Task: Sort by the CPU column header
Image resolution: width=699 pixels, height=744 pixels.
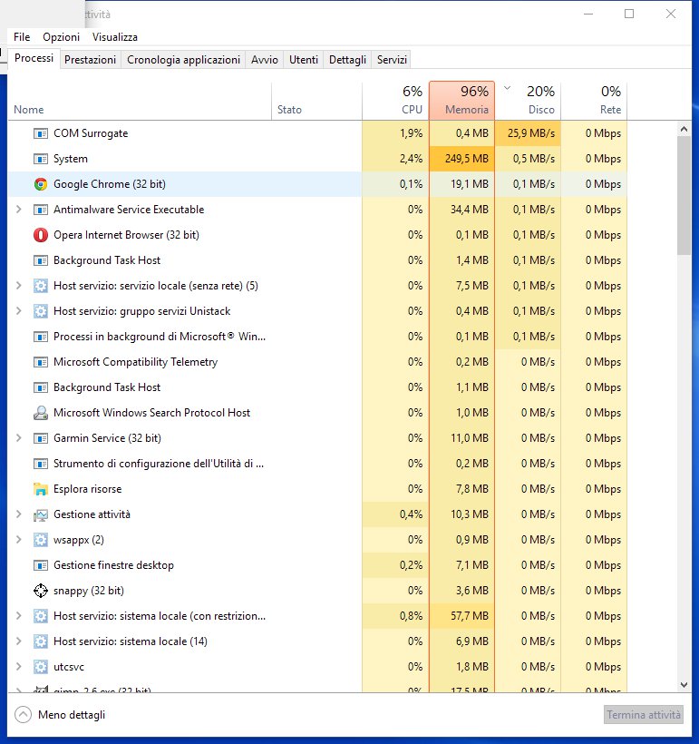Action: click(395, 101)
